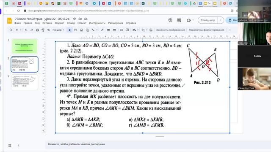This screenshot has height=152, width=271.
Task: Click the zoom magnifier tool icon
Action: [x=49, y=30]
